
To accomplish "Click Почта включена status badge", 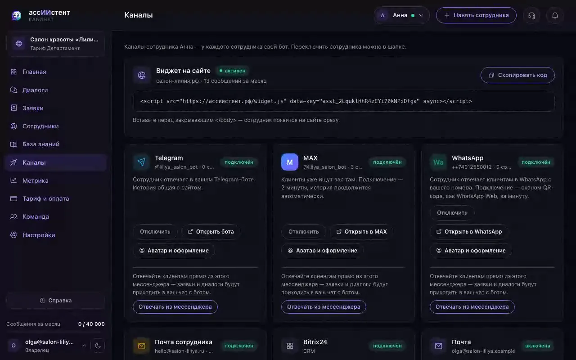I will pyautogui.click(x=538, y=346).
